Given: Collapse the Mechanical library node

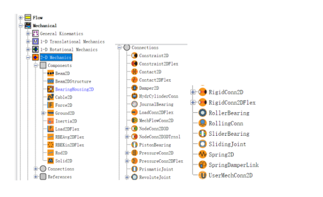Looking at the screenshot, I should click(20, 26).
